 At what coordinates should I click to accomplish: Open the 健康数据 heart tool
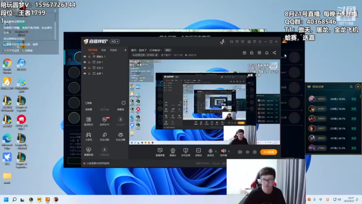pyautogui.click(x=88, y=151)
